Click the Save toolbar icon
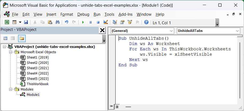 pos(26,22)
